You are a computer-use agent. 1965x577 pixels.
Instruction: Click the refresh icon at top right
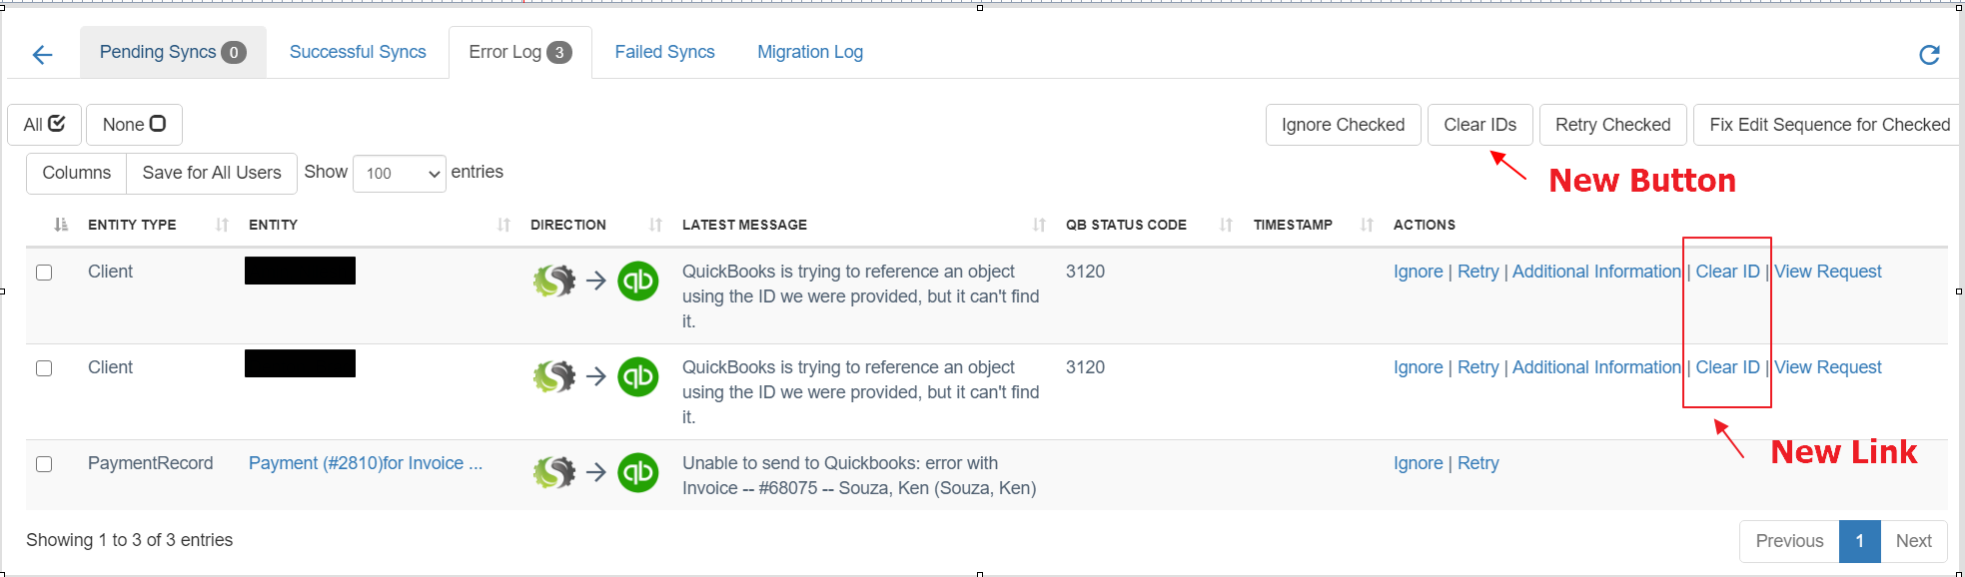1929,55
